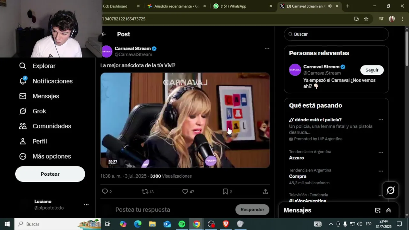Bookmark the Carnaval Stream post
This screenshot has height=230, width=409.
(225, 191)
